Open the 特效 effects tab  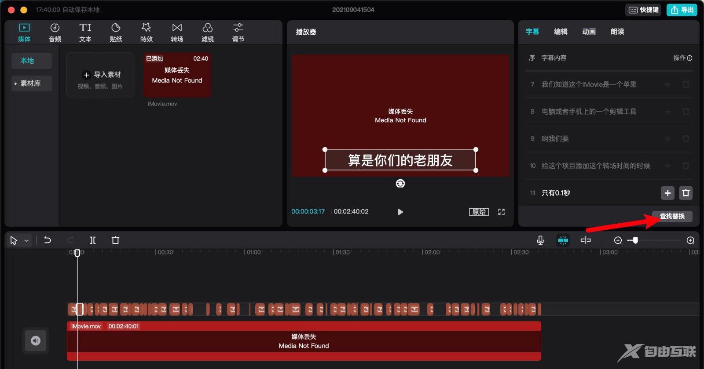[x=147, y=33]
